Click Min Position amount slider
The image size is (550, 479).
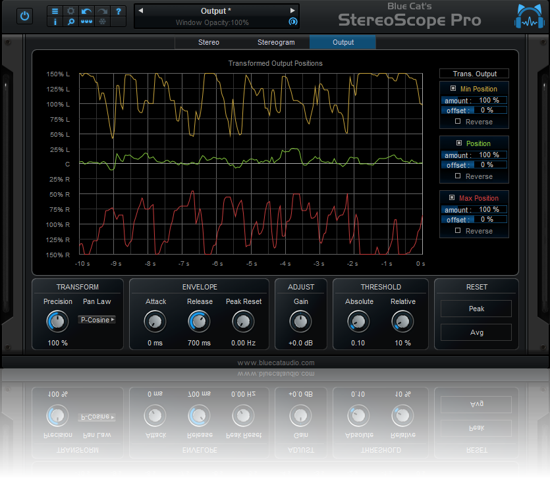[474, 101]
